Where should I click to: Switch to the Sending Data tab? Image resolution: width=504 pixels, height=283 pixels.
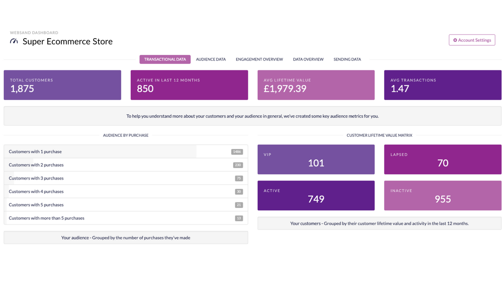pos(347,59)
